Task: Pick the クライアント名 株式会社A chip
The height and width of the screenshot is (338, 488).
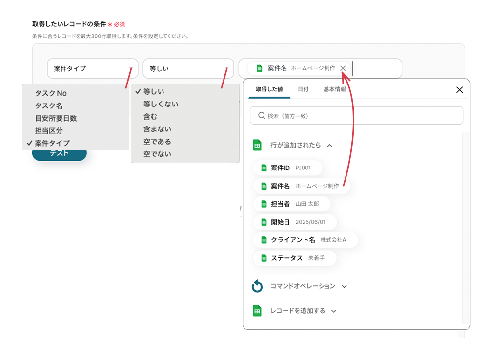Action: (305, 240)
